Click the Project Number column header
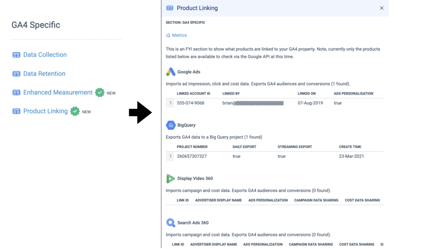This screenshot has width=444, height=249. [x=192, y=147]
